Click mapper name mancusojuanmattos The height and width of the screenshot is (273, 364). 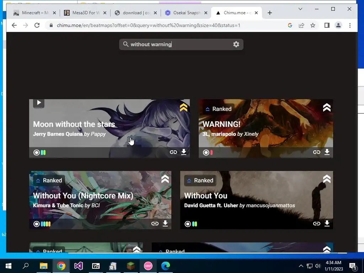coord(271,205)
